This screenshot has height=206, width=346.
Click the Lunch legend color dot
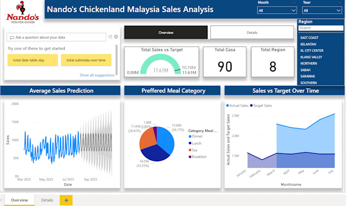190,143
